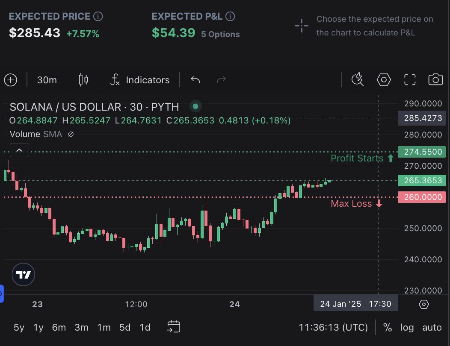Open the Indicators menu
This screenshot has width=450, height=346.
[140, 80]
